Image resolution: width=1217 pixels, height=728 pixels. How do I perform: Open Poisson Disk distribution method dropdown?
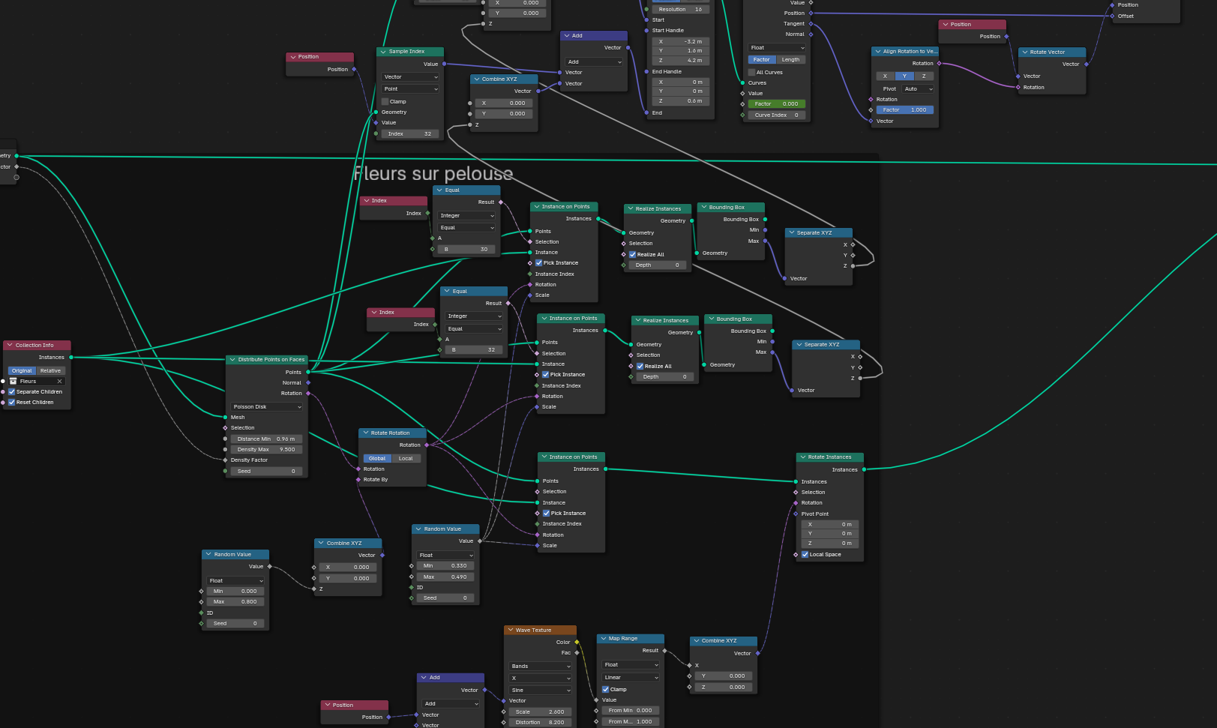pos(267,406)
